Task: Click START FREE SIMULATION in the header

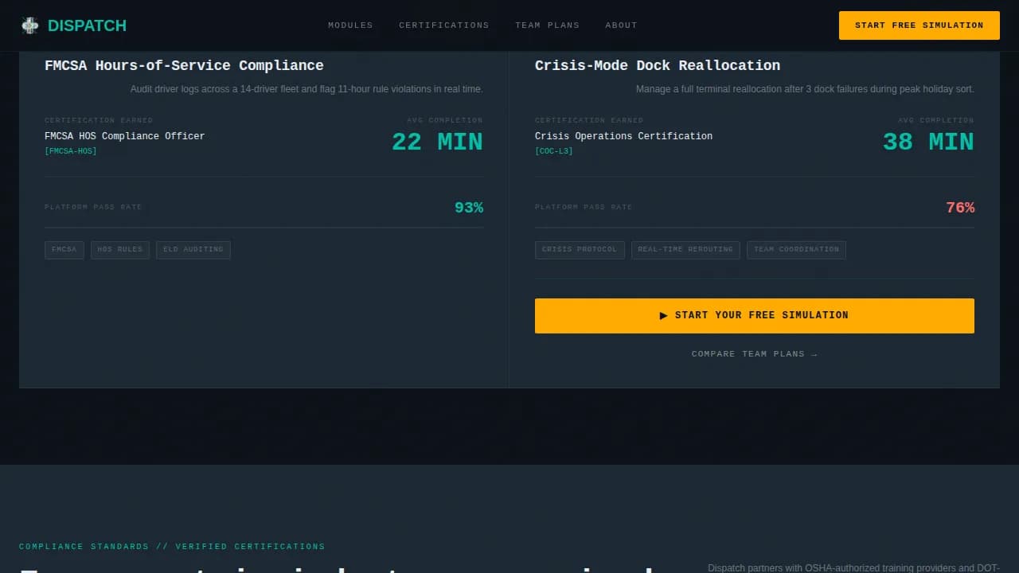Action: click(919, 25)
